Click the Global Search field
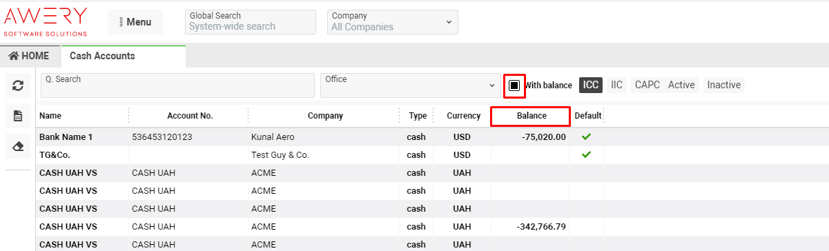The width and height of the screenshot is (829, 251). (x=251, y=22)
